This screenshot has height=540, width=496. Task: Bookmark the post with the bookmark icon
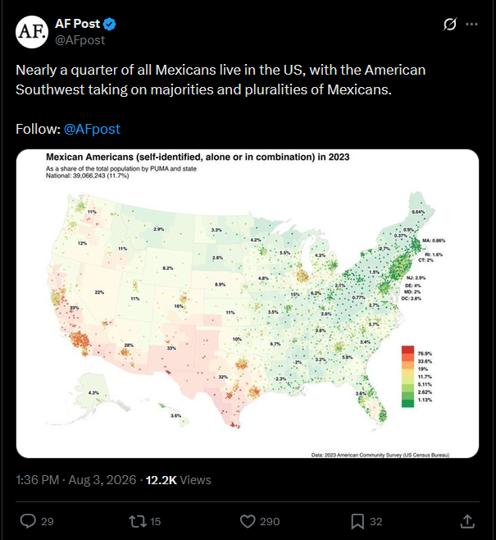(x=357, y=521)
